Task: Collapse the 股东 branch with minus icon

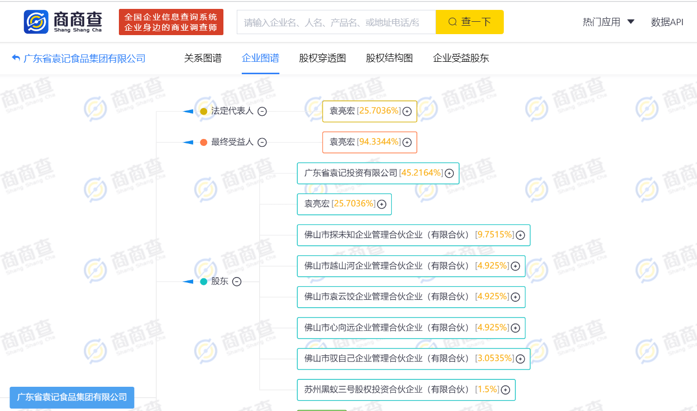Action: 237,282
